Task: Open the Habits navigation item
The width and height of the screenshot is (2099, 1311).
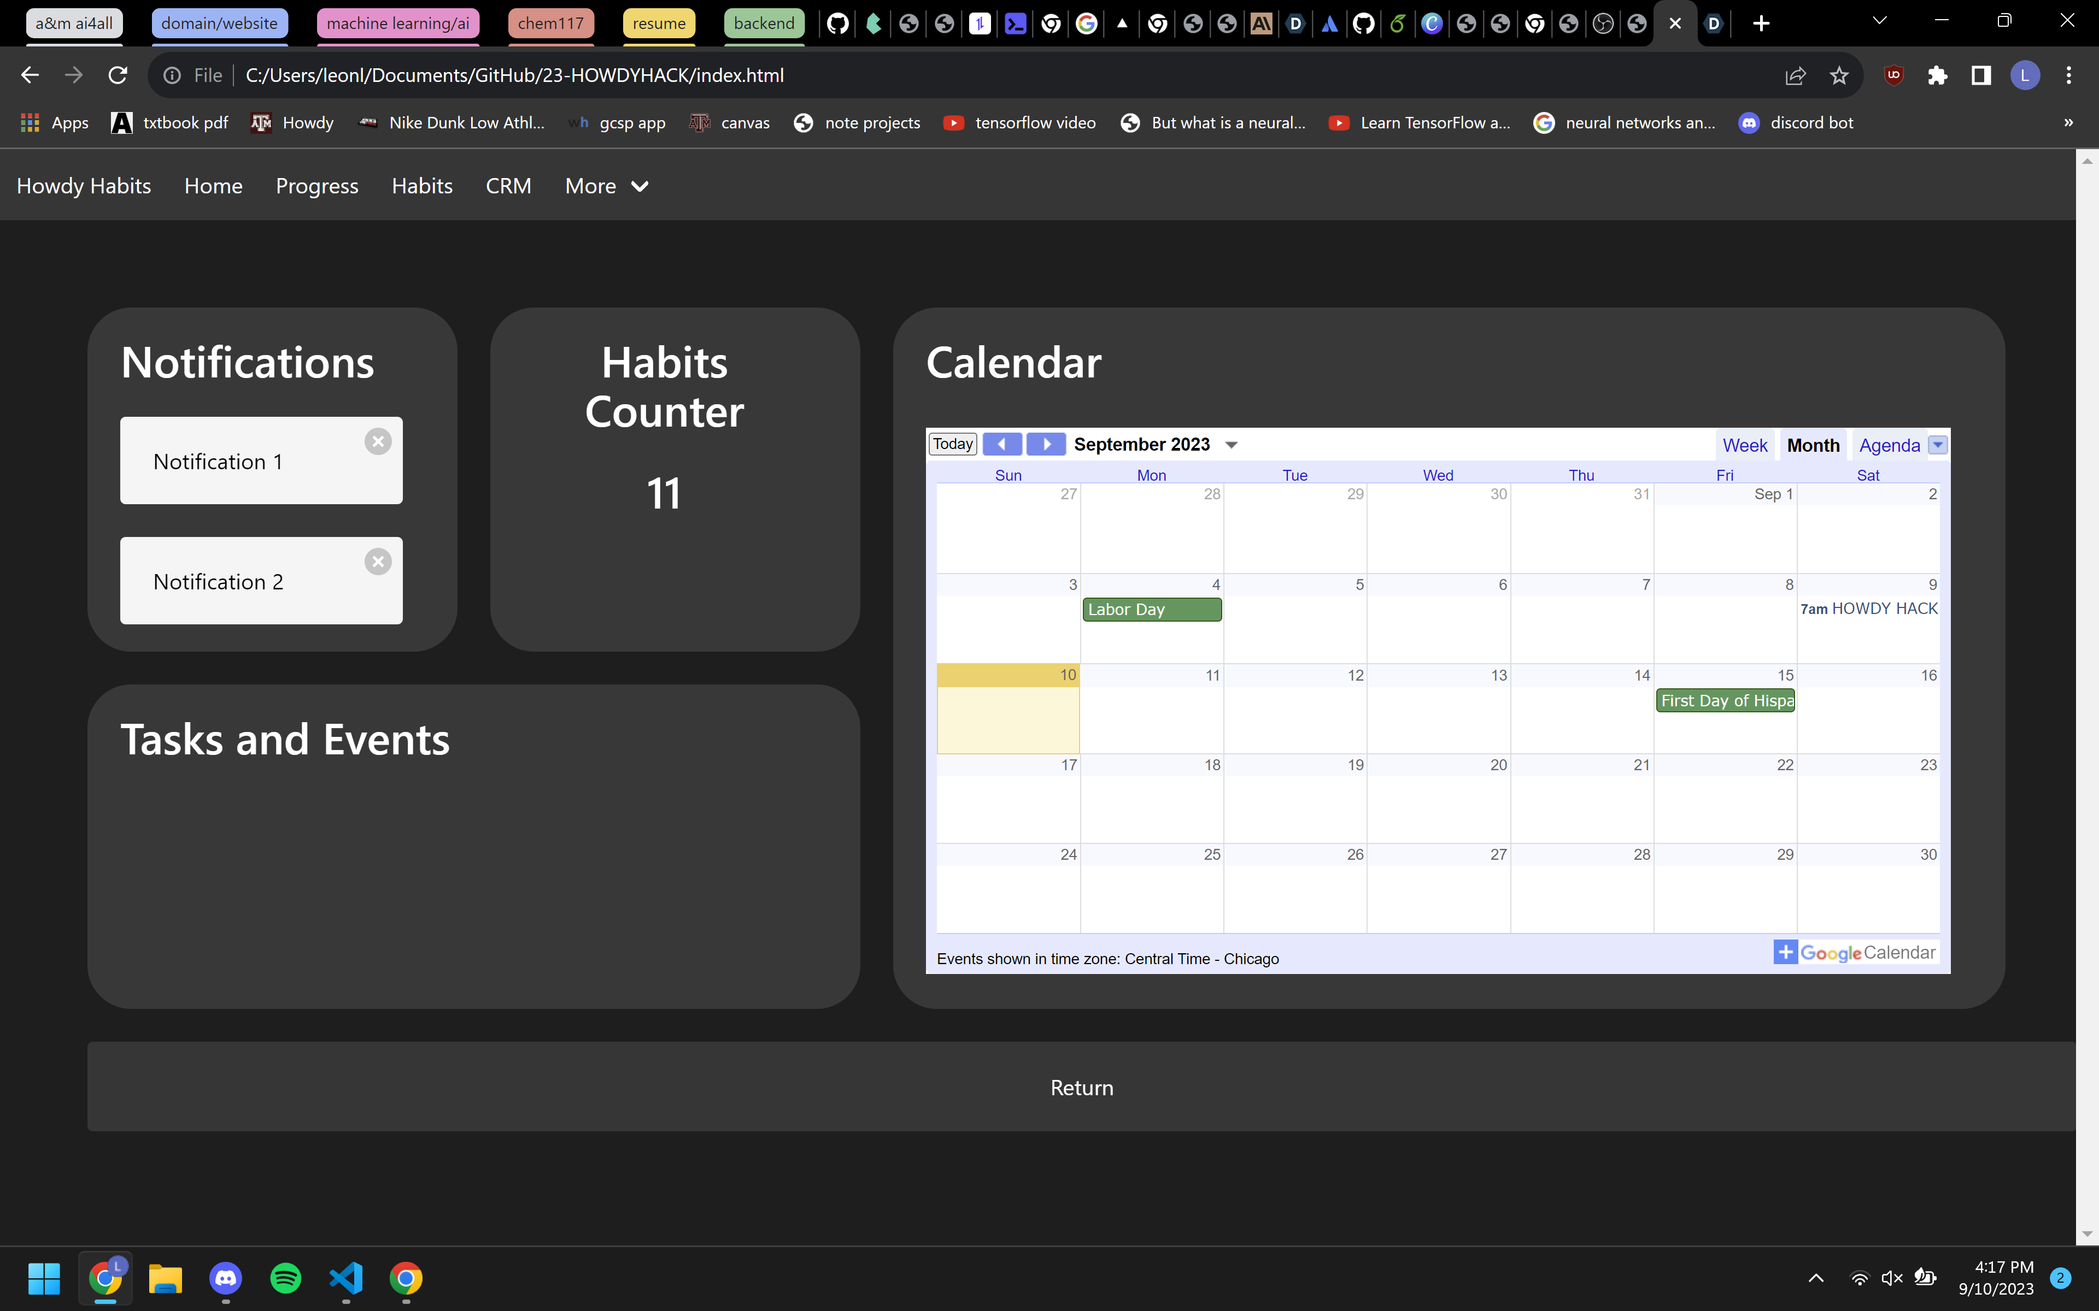Action: [423, 186]
